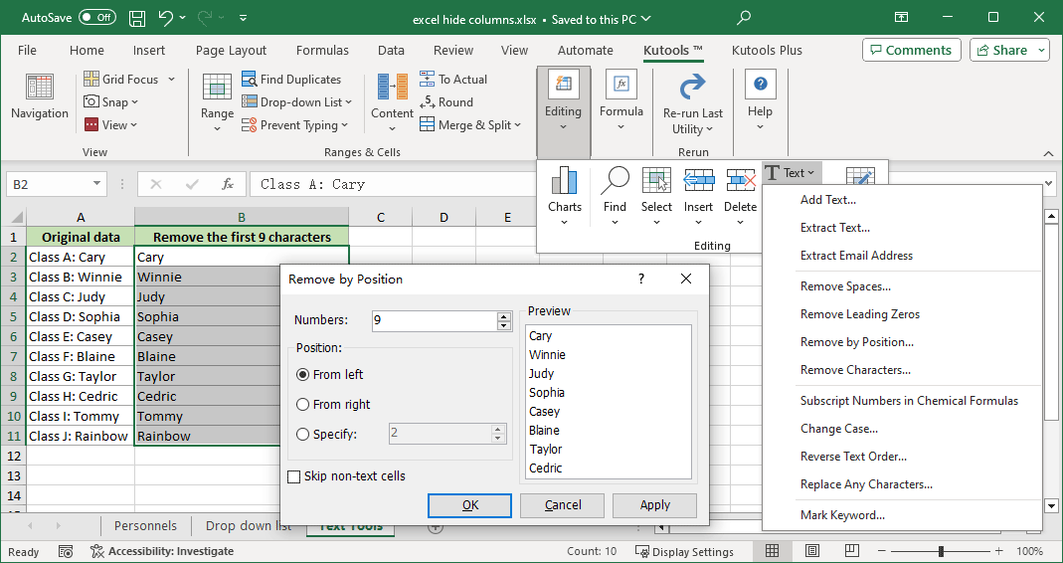Screen dimensions: 1063x563
Task: Click the Save icon in title bar
Action: coord(137,18)
